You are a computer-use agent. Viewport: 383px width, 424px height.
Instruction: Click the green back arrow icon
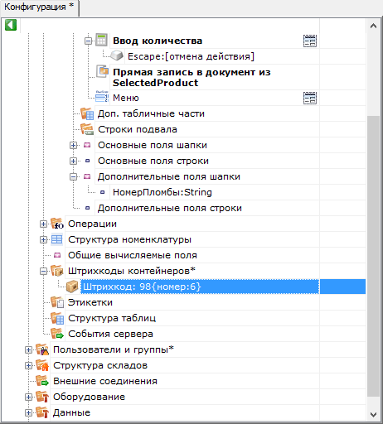coord(11,25)
